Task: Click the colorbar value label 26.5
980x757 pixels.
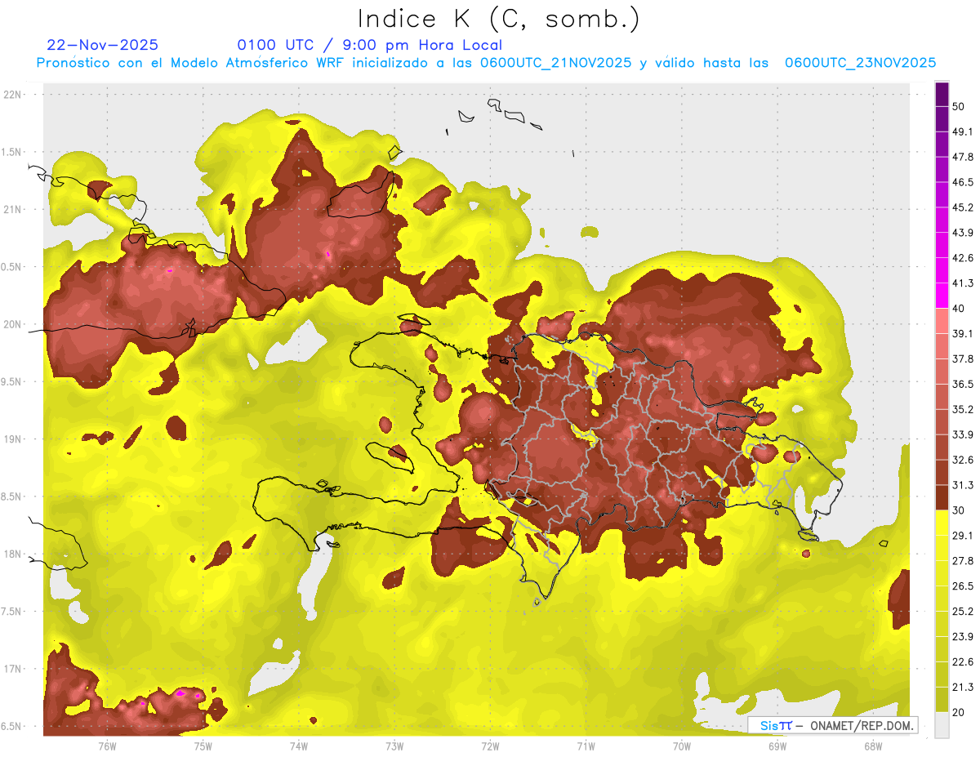Action: coord(963,586)
